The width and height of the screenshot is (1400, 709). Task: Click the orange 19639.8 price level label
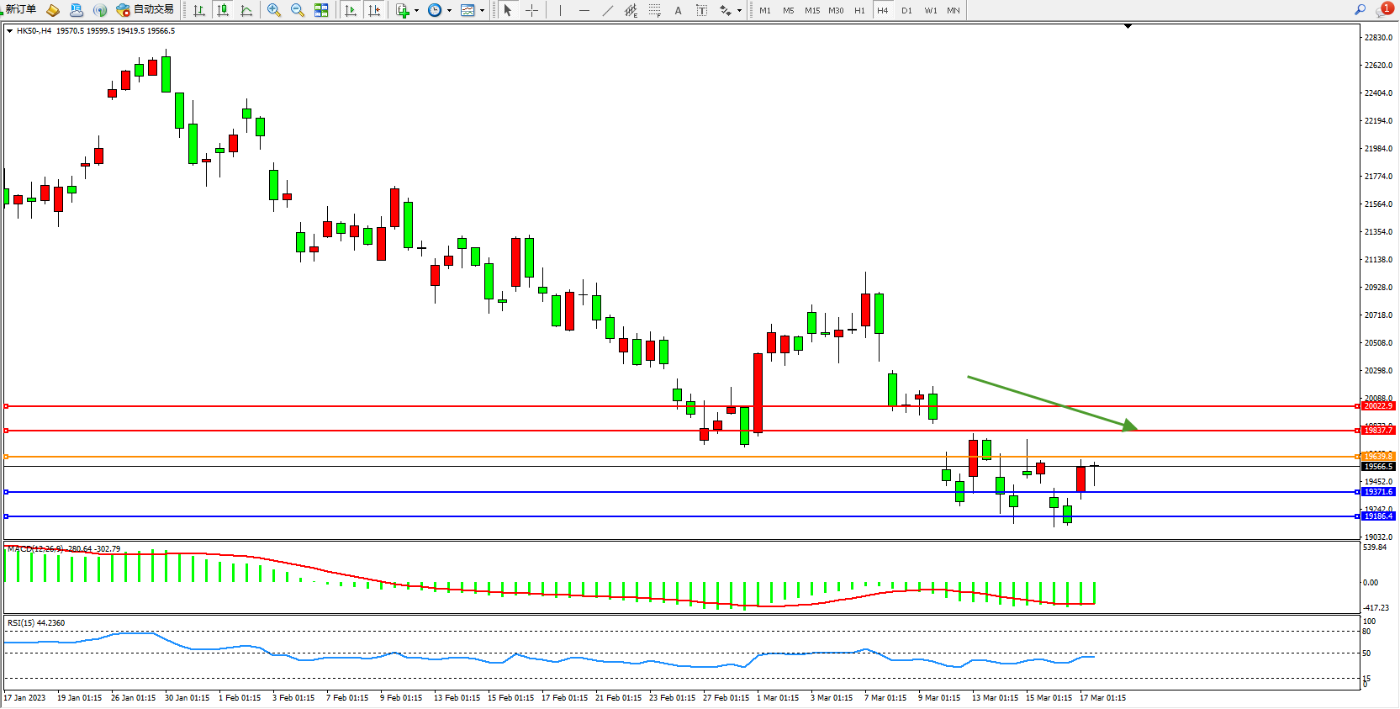pyautogui.click(x=1377, y=457)
